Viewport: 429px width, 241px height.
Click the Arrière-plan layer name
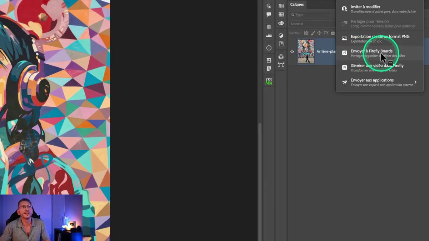click(x=326, y=51)
